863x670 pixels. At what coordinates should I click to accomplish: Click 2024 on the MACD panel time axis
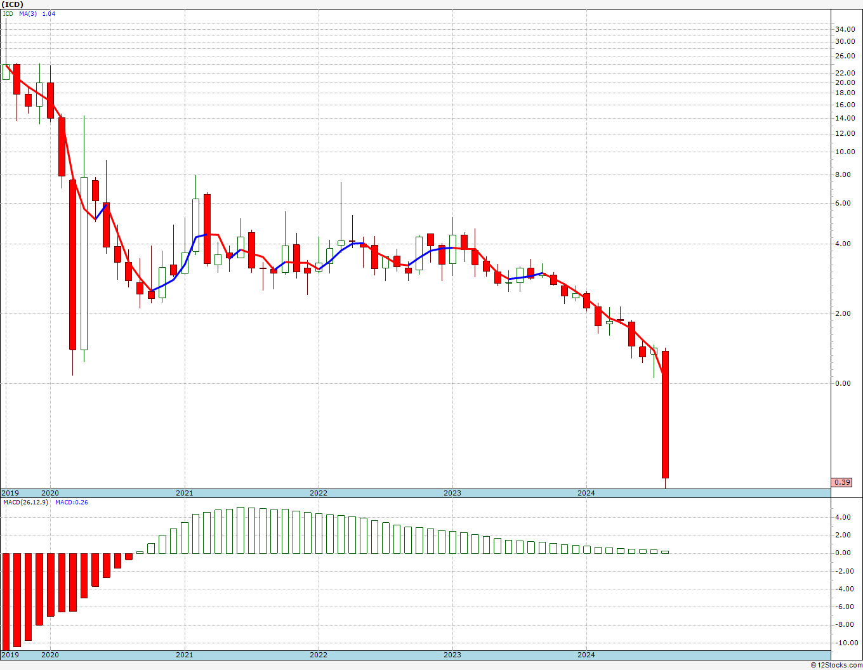tap(586, 655)
